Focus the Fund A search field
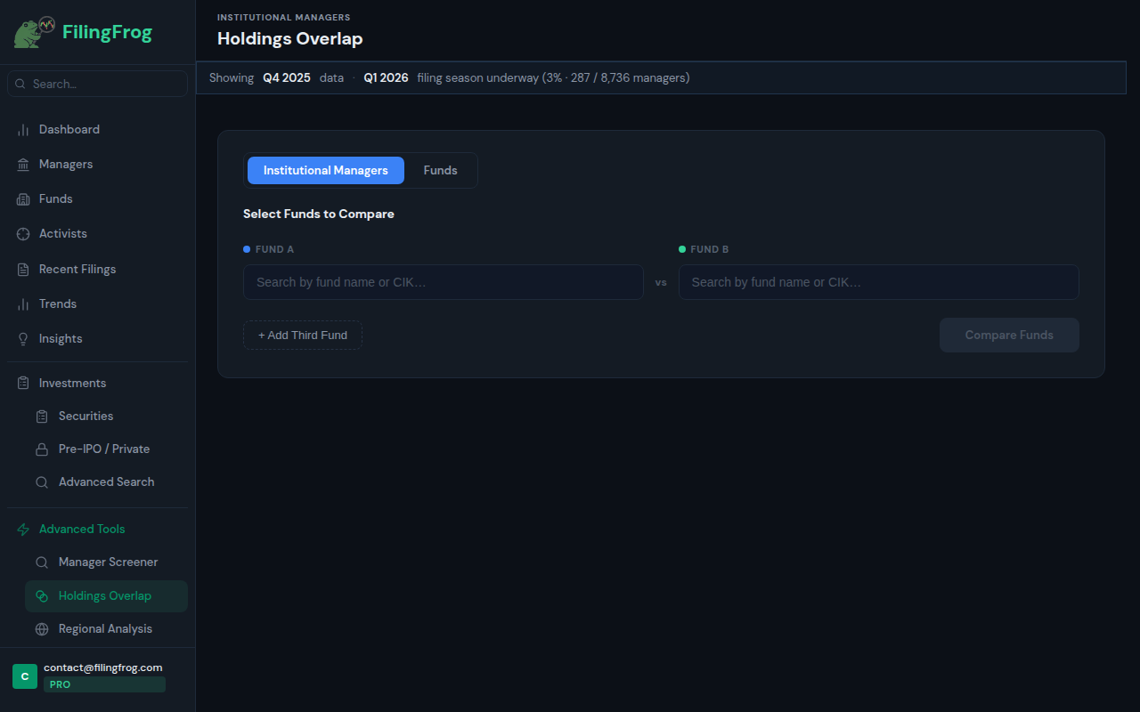This screenshot has height=712, width=1140. 443,282
